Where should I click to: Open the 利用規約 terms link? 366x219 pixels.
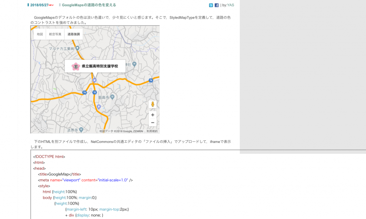(x=152, y=131)
